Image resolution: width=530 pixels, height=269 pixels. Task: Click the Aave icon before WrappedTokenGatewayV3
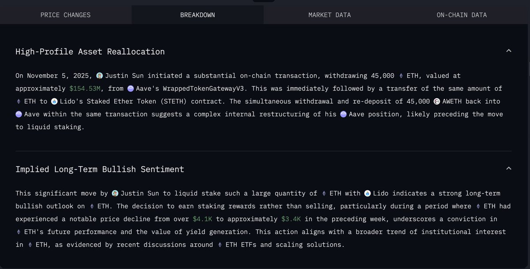point(130,89)
